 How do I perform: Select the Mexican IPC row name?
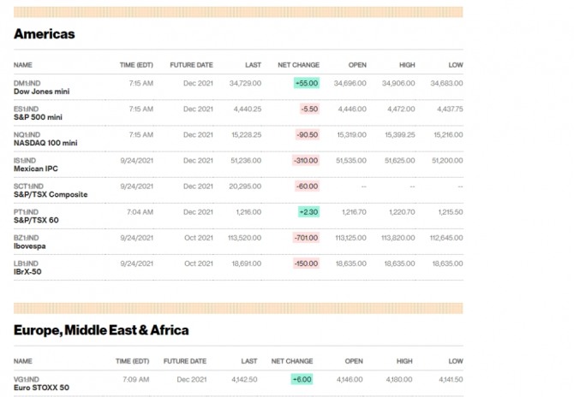click(x=37, y=168)
